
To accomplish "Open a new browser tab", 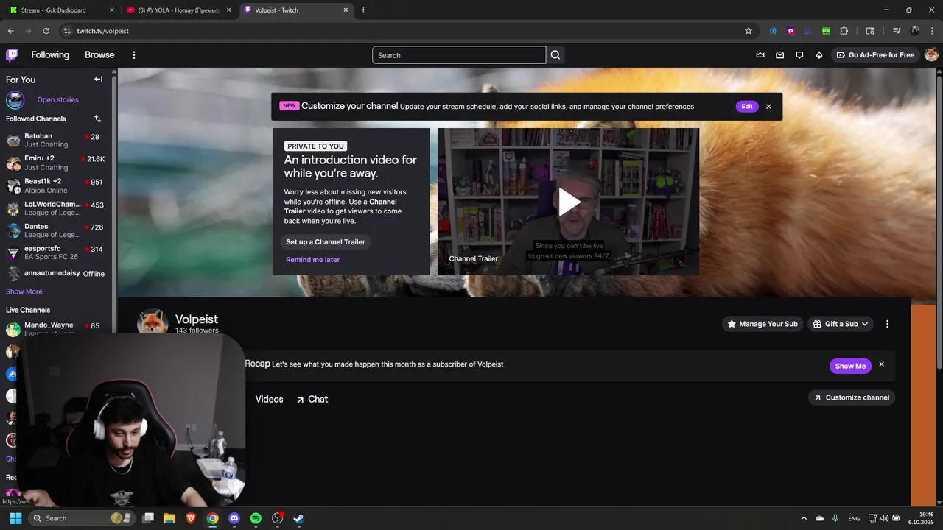I will (363, 10).
